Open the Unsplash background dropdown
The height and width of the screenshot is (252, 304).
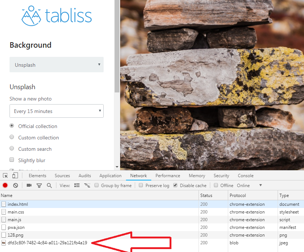(57, 65)
